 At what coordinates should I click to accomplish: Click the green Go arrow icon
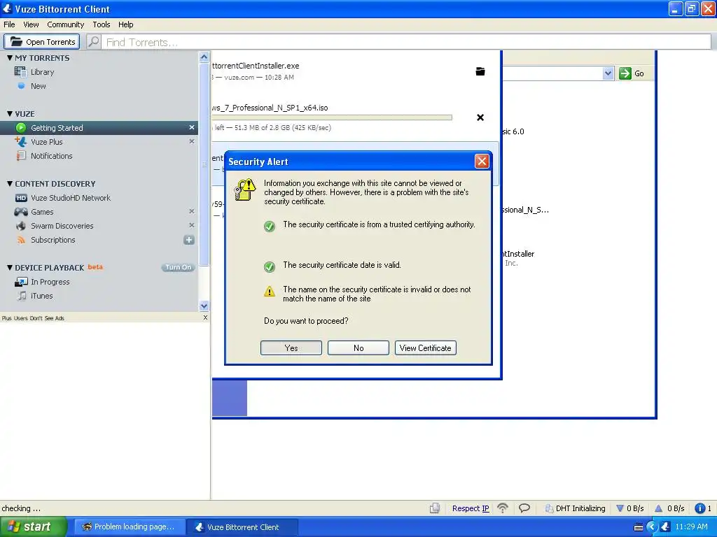[625, 73]
